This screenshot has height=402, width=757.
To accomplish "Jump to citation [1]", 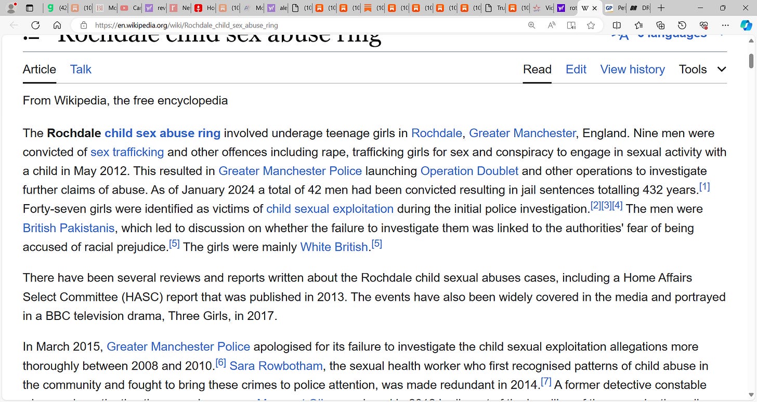I will click(x=704, y=186).
